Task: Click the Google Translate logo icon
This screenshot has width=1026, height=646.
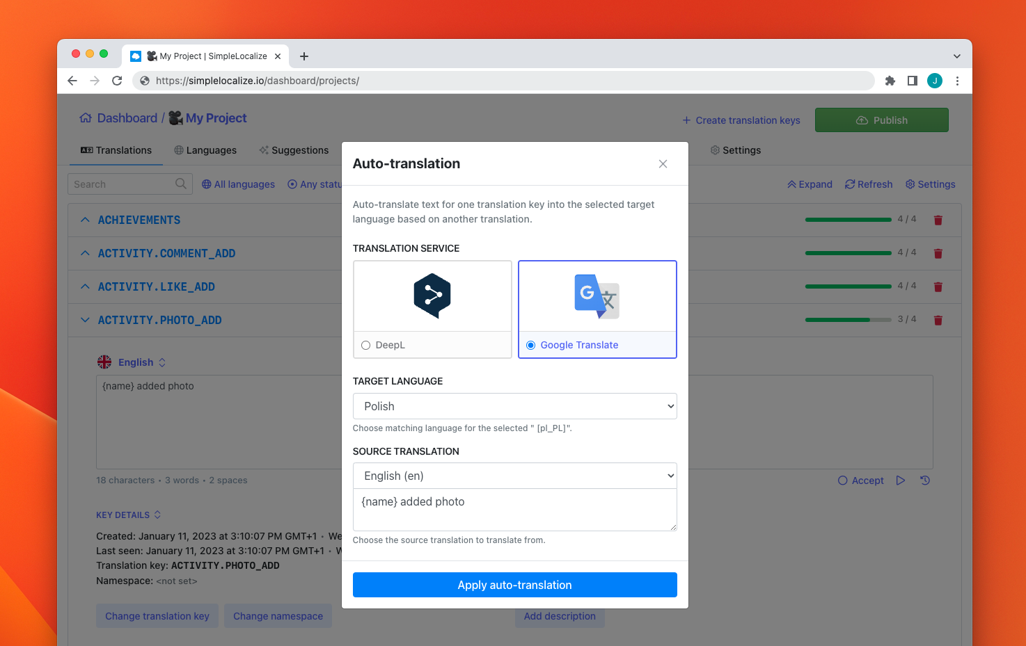Action: tap(597, 296)
